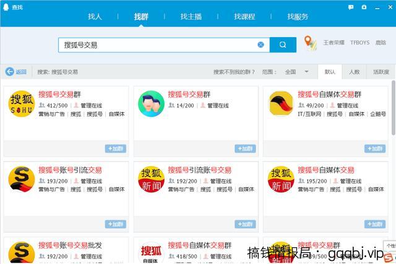Click hot keyword 王者荣耀
This screenshot has width=396, height=264.
point(334,43)
